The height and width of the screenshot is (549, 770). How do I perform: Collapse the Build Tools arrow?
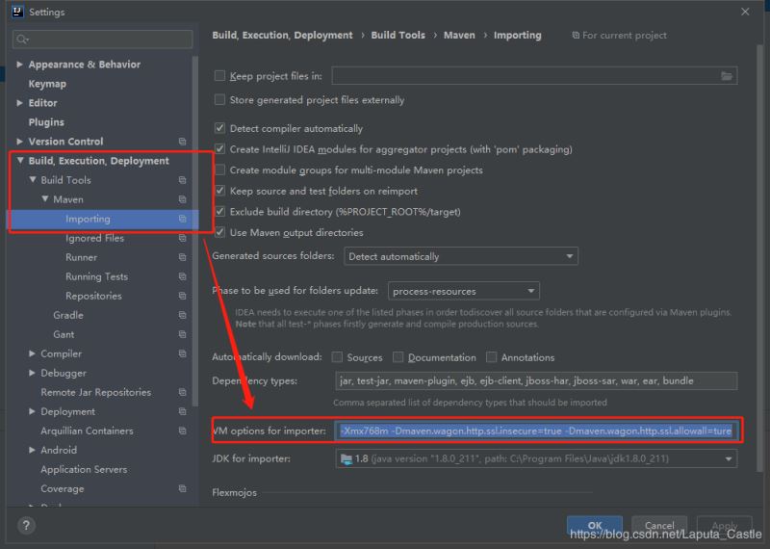(33, 180)
